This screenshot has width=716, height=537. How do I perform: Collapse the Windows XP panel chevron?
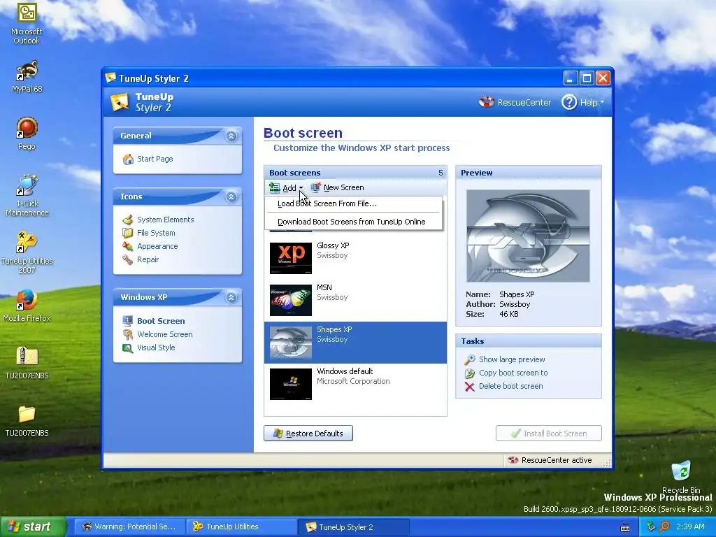pos(231,298)
